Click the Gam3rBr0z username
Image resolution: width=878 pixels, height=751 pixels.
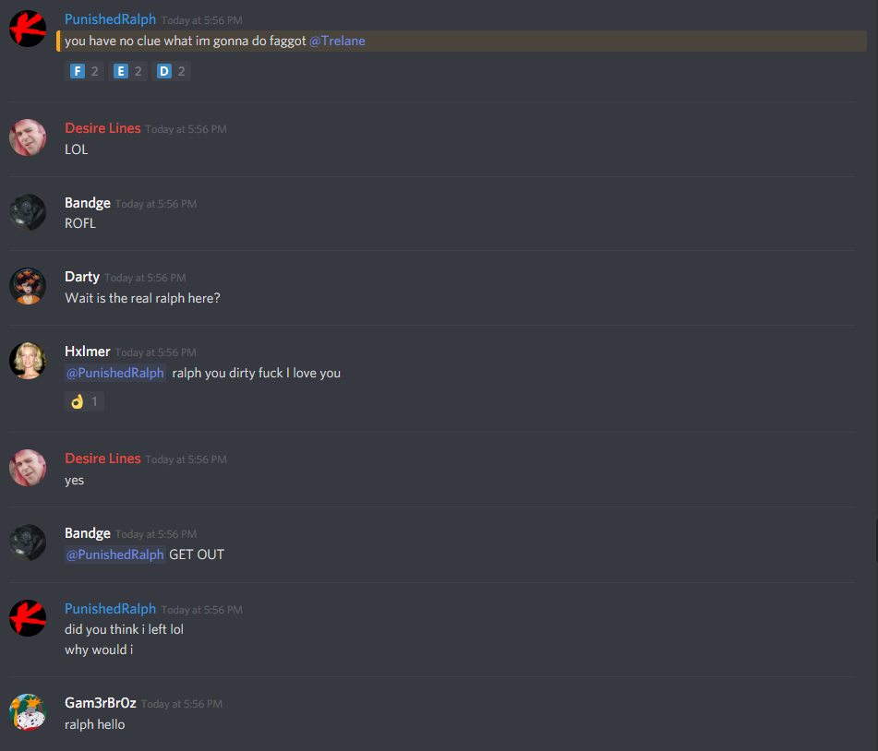click(x=101, y=703)
